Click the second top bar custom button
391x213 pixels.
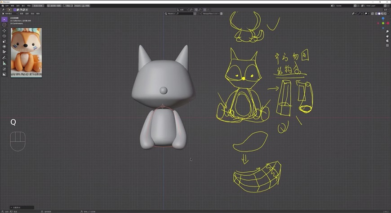point(54,6)
